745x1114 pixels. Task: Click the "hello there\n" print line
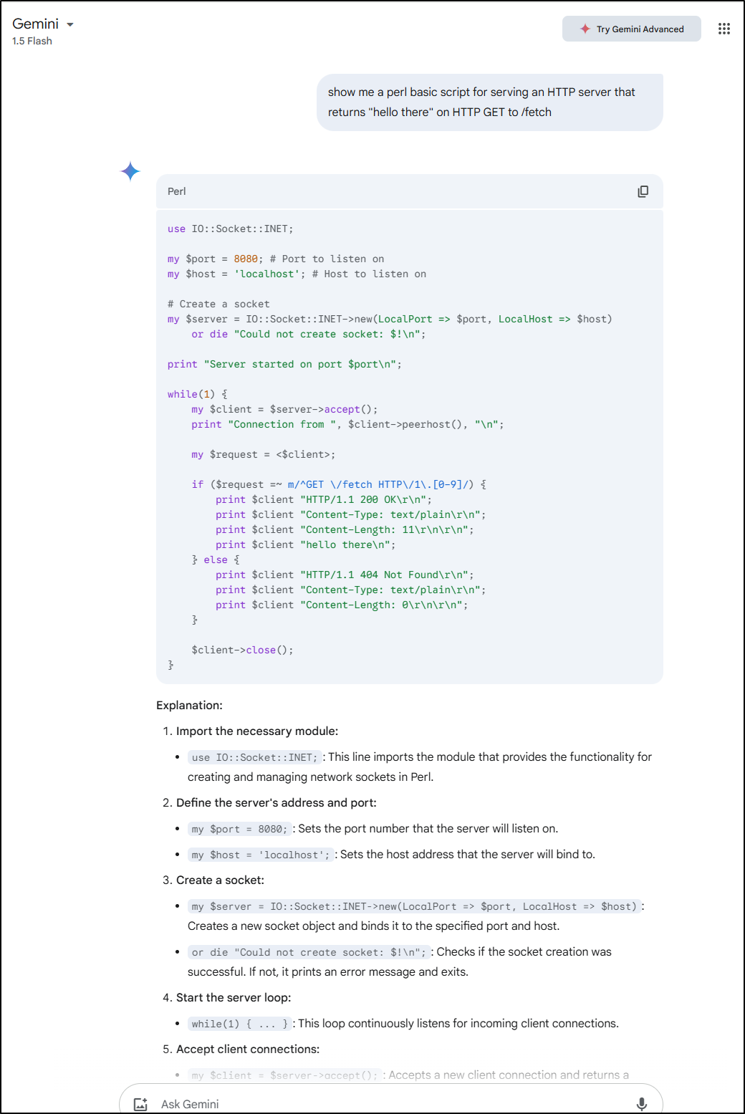[x=306, y=545]
